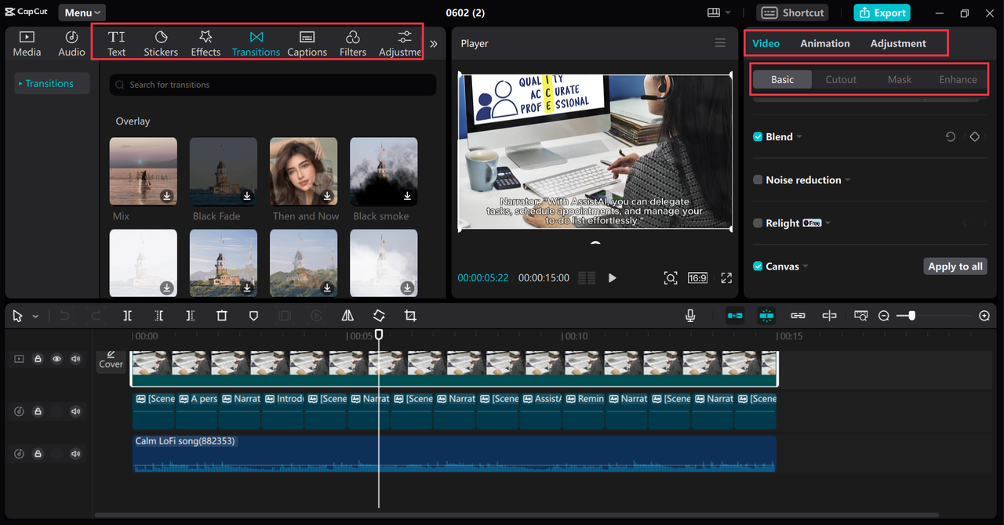This screenshot has height=525, width=1004.
Task: Toggle the Blend checkbox
Action: (758, 136)
